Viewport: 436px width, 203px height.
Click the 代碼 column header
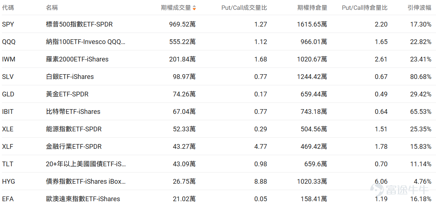pos(8,8)
